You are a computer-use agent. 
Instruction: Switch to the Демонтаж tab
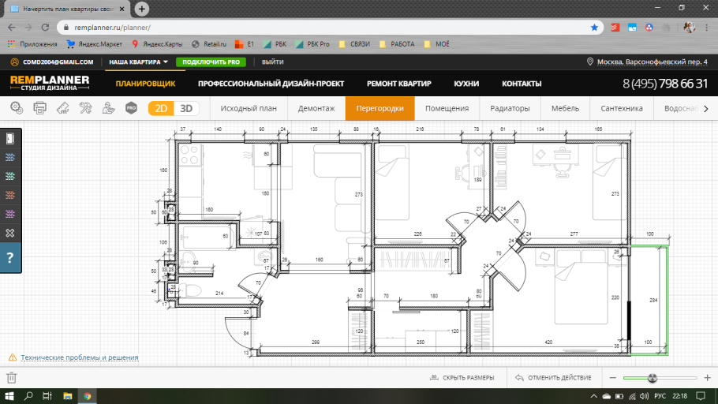coord(316,108)
